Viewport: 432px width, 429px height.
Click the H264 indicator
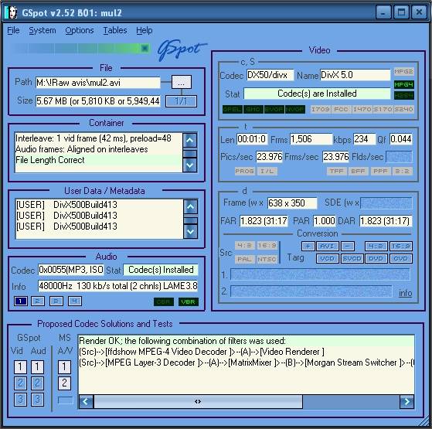(x=403, y=96)
